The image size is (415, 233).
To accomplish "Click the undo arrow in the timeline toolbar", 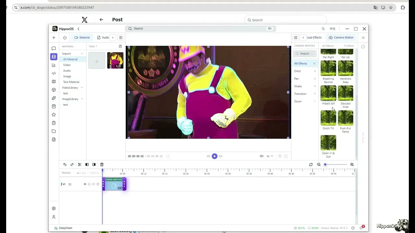I will (65, 164).
